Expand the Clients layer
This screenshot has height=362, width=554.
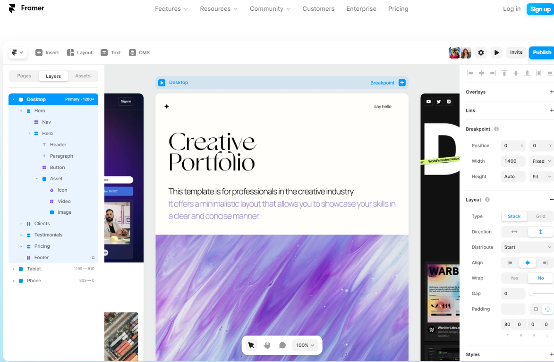click(x=21, y=224)
